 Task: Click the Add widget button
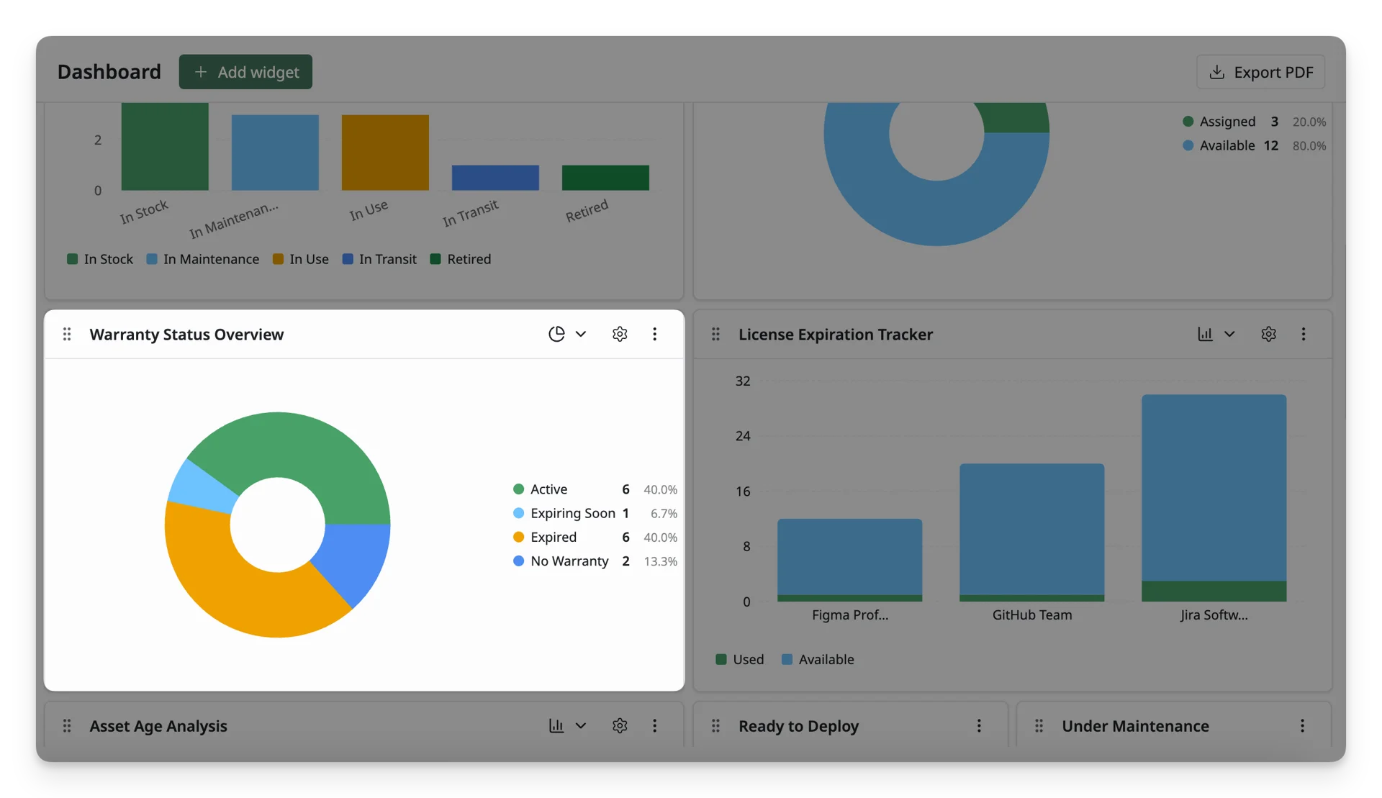[245, 72]
